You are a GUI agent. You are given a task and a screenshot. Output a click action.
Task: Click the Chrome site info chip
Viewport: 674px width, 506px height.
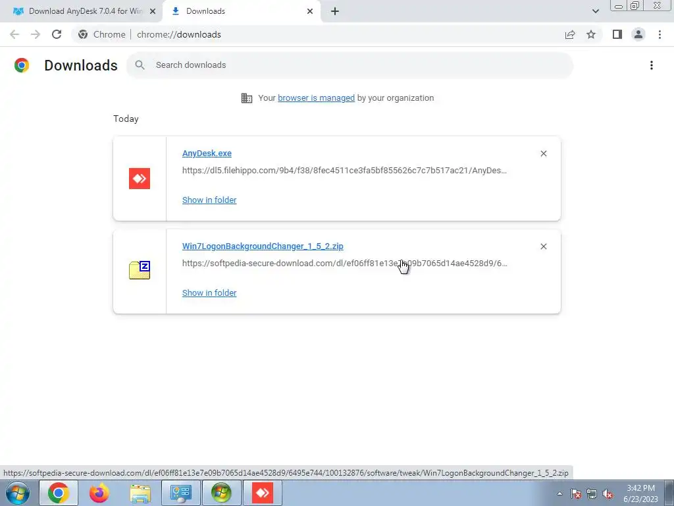click(x=102, y=34)
